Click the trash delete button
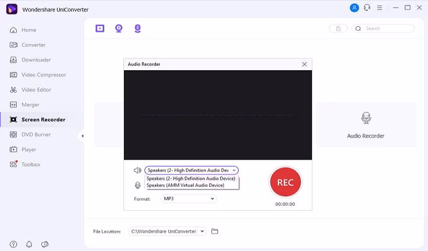428x251 pixels. pyautogui.click(x=338, y=28)
